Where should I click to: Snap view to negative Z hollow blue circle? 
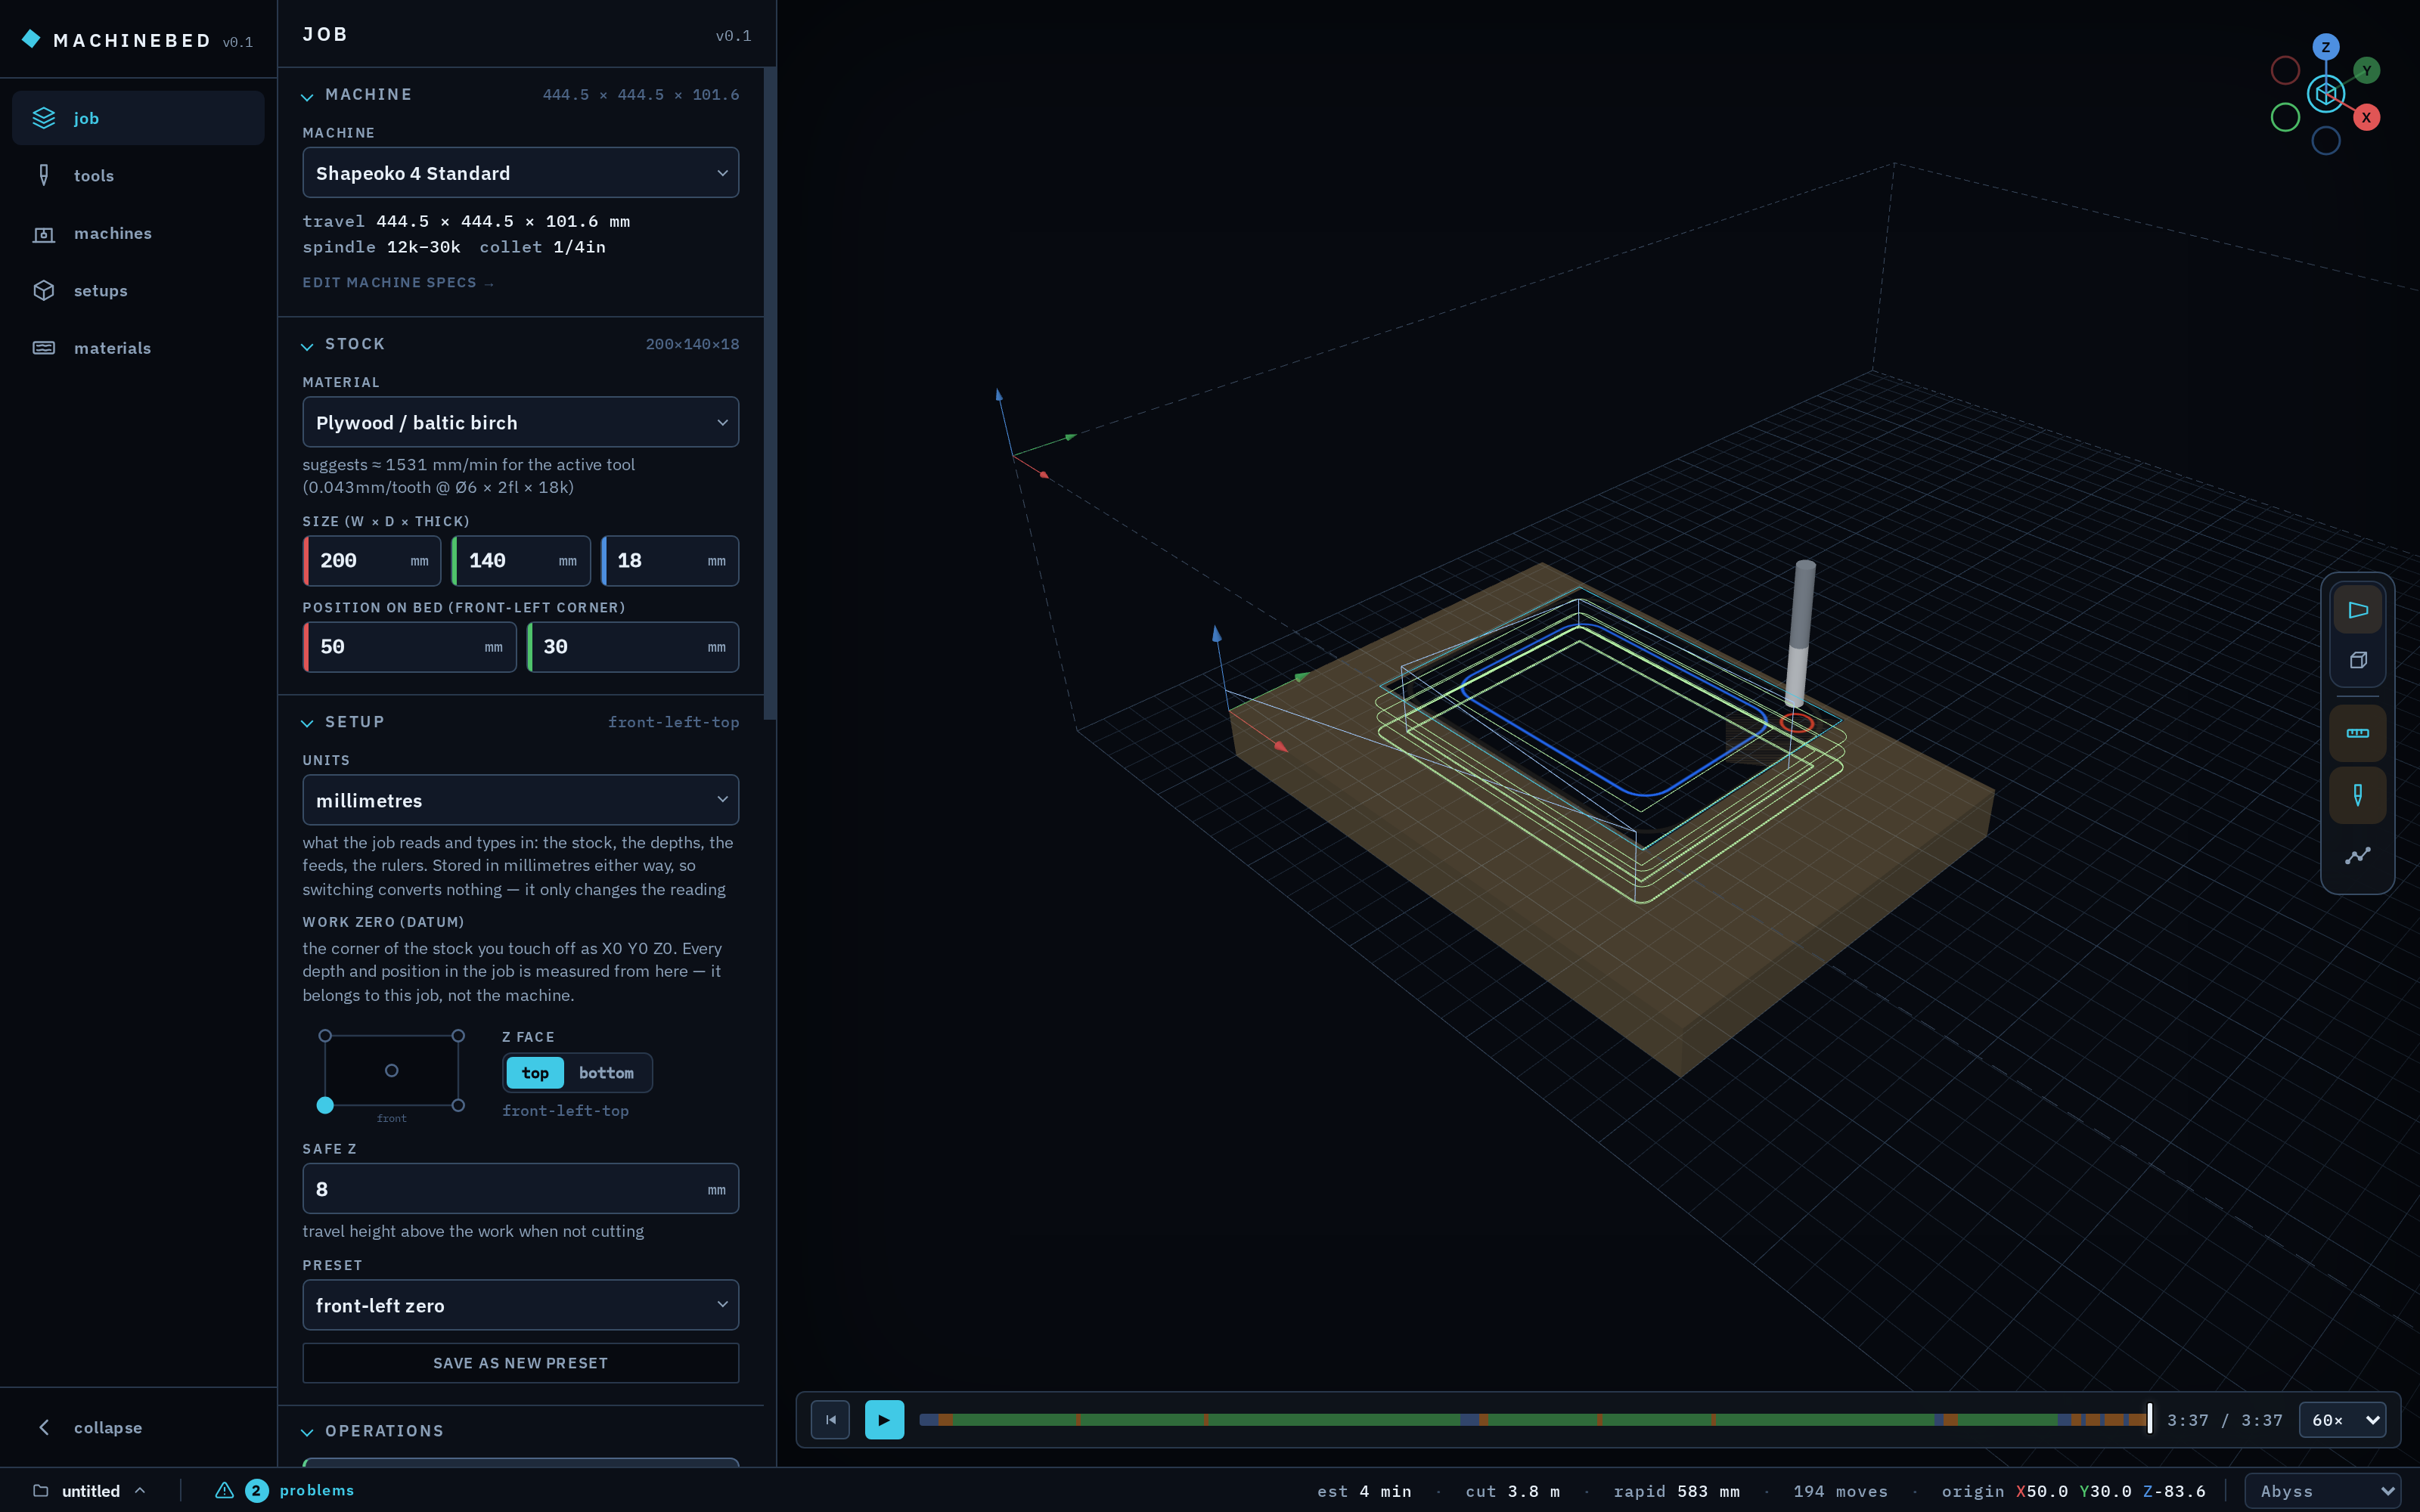tap(2326, 141)
